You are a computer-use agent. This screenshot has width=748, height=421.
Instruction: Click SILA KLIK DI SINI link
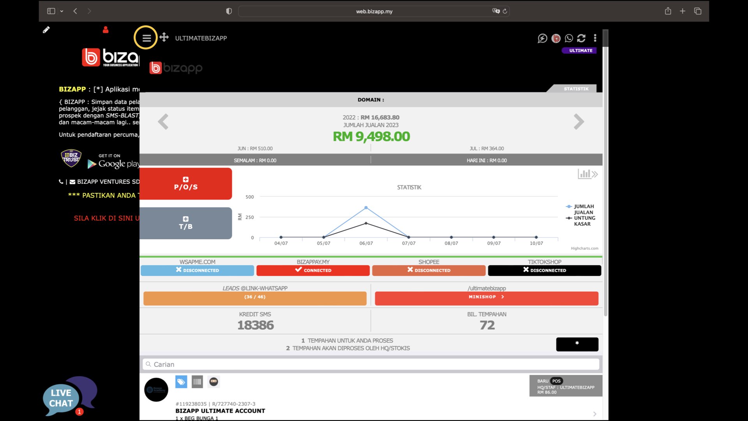(x=106, y=218)
